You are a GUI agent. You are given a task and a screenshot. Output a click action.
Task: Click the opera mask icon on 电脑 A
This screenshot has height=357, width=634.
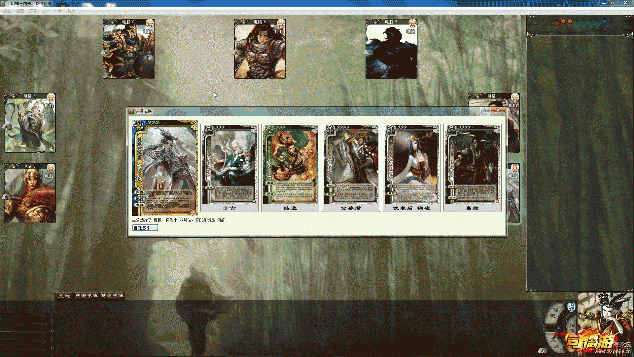tap(515, 98)
